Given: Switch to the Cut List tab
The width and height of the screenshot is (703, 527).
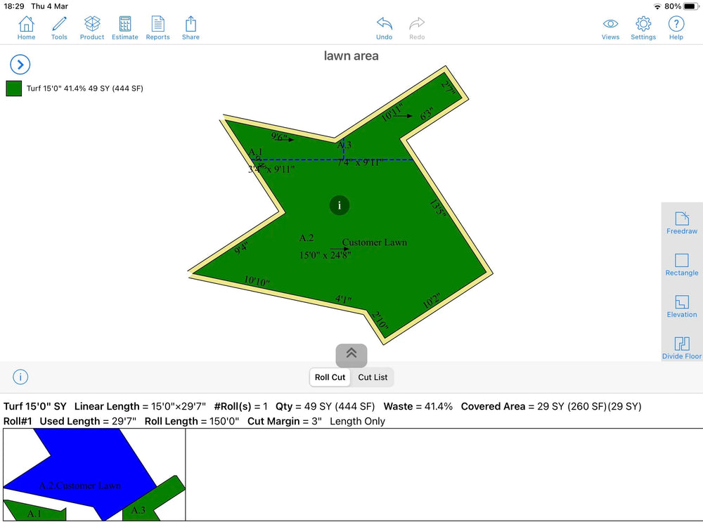Looking at the screenshot, I should [373, 377].
